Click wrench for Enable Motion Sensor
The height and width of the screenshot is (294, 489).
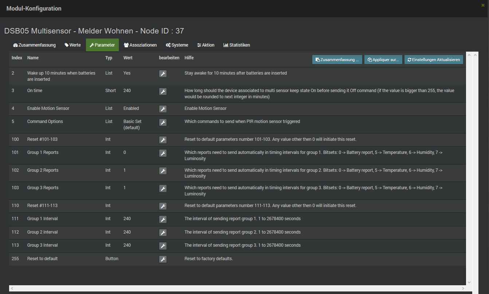(163, 109)
